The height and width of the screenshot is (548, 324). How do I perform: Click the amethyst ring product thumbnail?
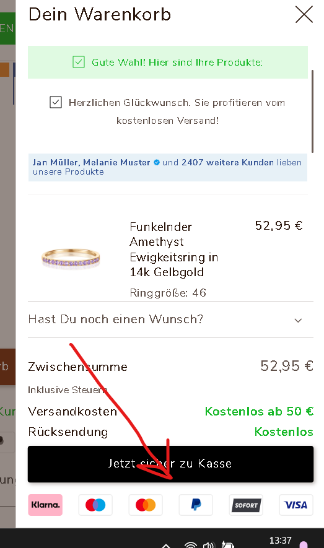pos(71,259)
